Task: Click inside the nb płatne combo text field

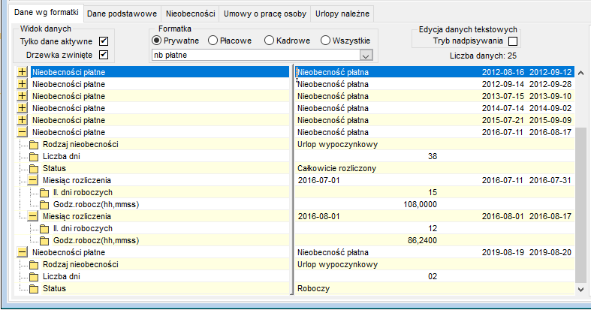Action: (256, 55)
